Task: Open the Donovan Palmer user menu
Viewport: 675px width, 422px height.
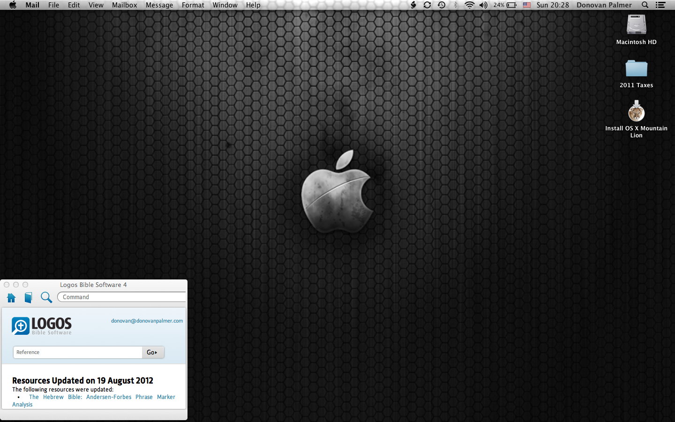Action: coord(604,5)
